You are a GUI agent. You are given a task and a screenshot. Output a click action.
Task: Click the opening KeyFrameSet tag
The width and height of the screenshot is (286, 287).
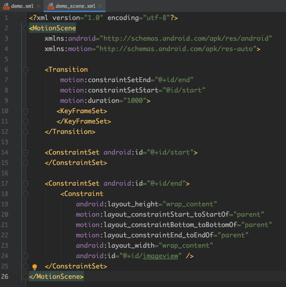[82, 111]
